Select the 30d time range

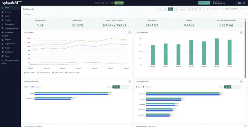pos(175,9)
